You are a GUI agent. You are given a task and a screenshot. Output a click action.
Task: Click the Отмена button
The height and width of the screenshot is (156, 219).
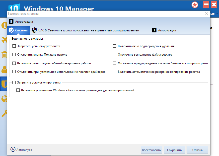point(197,150)
